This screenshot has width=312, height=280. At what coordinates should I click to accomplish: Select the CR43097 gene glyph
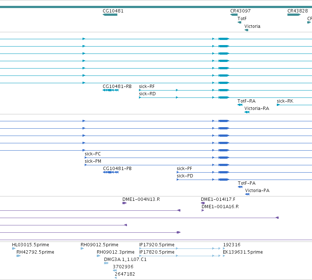pos(234,15)
